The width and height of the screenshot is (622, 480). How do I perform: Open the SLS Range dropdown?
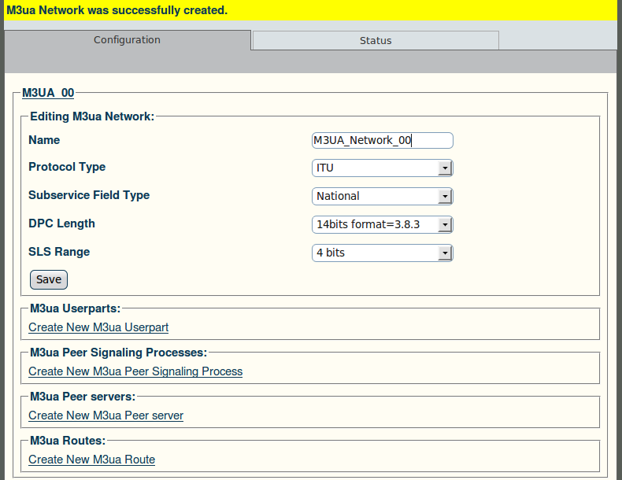pyautogui.click(x=383, y=253)
